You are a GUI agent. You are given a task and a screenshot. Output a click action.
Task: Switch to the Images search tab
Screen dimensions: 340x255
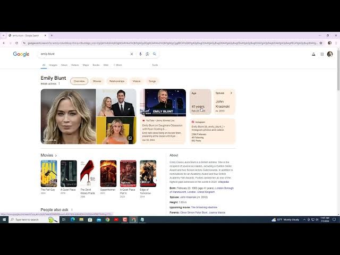pos(53,65)
